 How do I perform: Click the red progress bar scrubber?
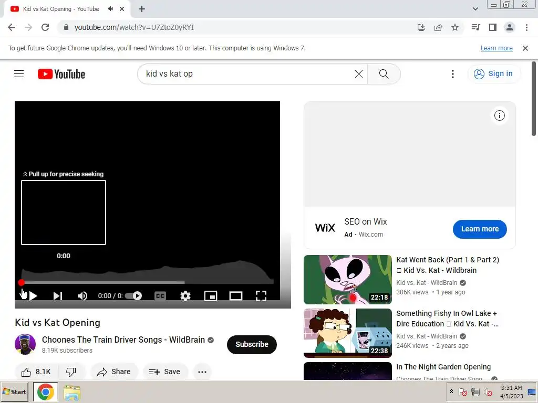(21, 282)
